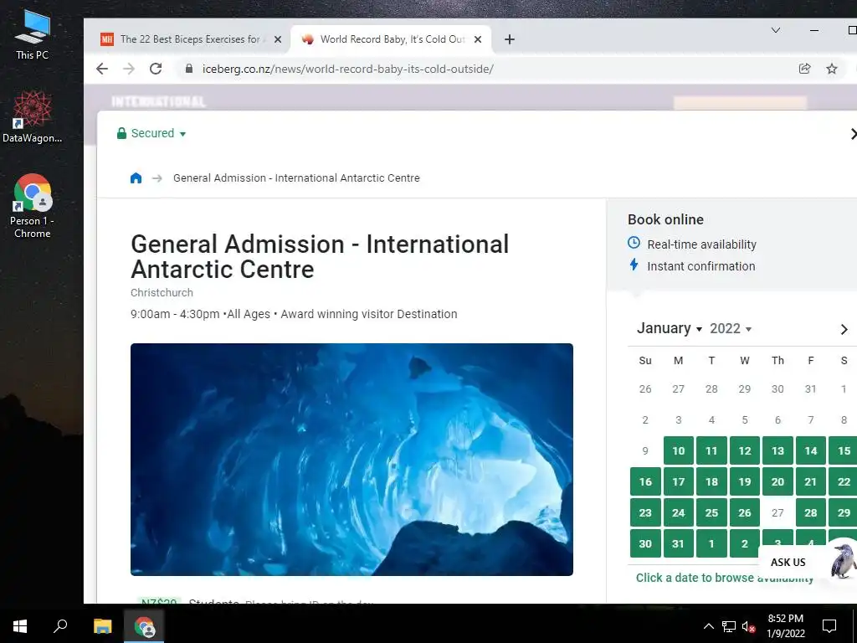Close the booking overlay with X
The height and width of the screenshot is (643, 857).
pos(854,133)
